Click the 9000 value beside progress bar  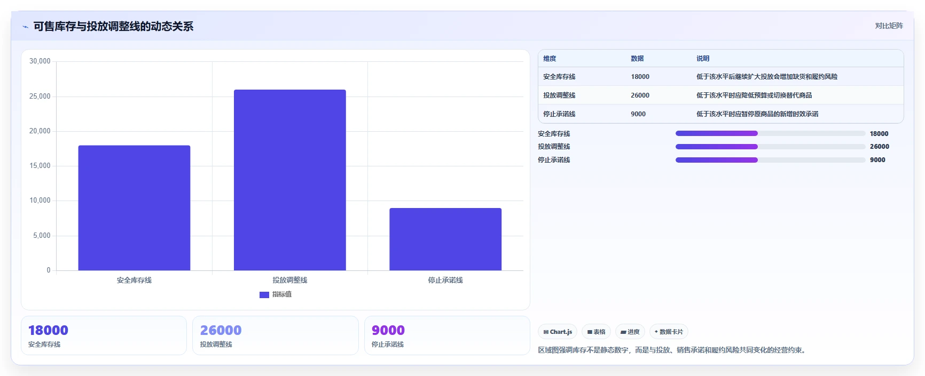click(877, 160)
